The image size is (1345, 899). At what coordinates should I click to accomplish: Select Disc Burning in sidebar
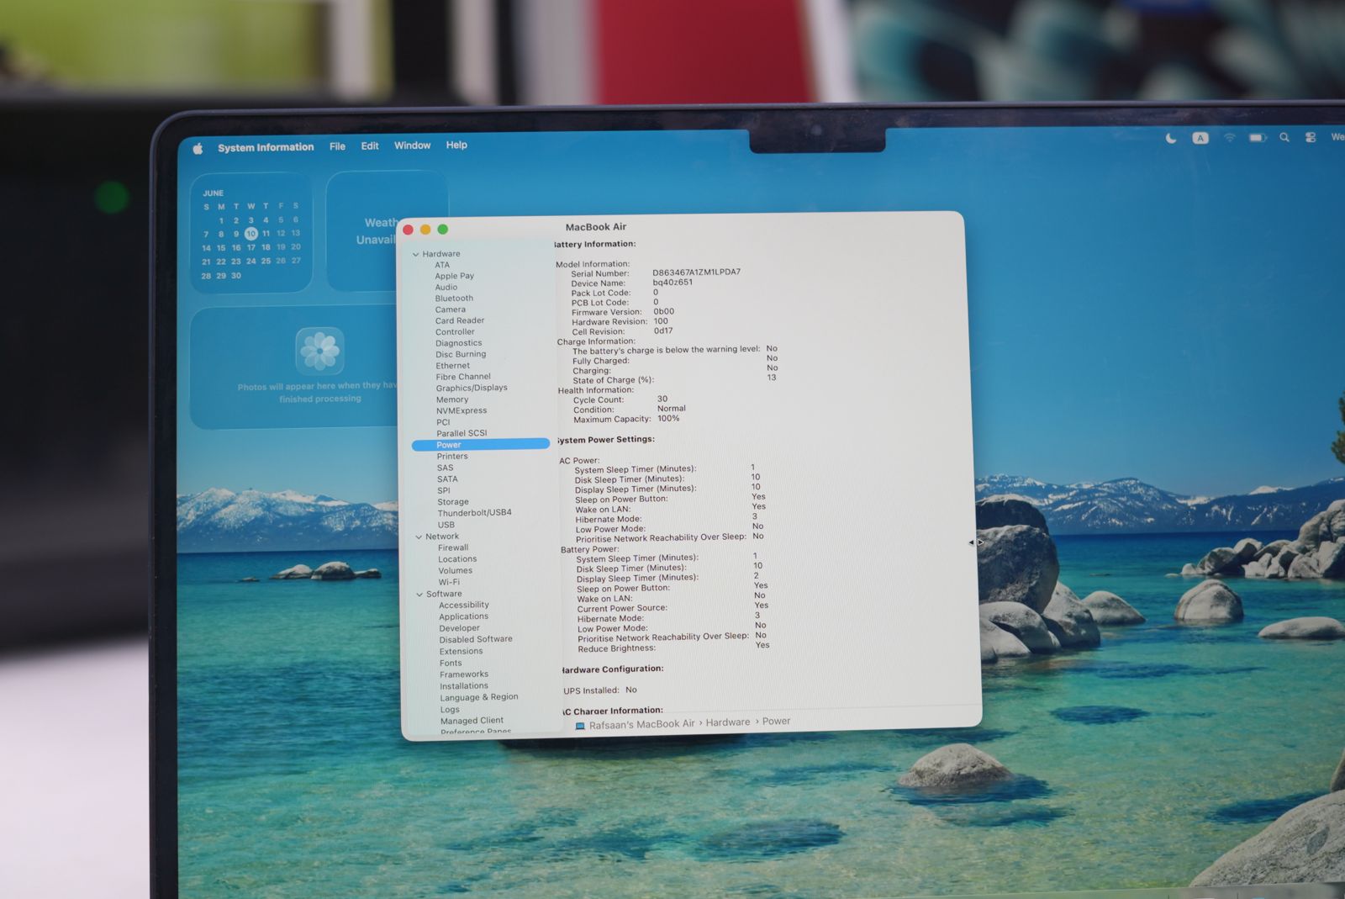click(x=461, y=354)
